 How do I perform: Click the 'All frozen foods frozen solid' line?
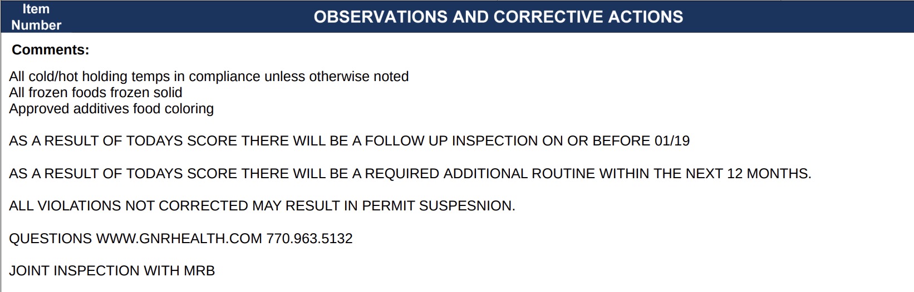96,93
